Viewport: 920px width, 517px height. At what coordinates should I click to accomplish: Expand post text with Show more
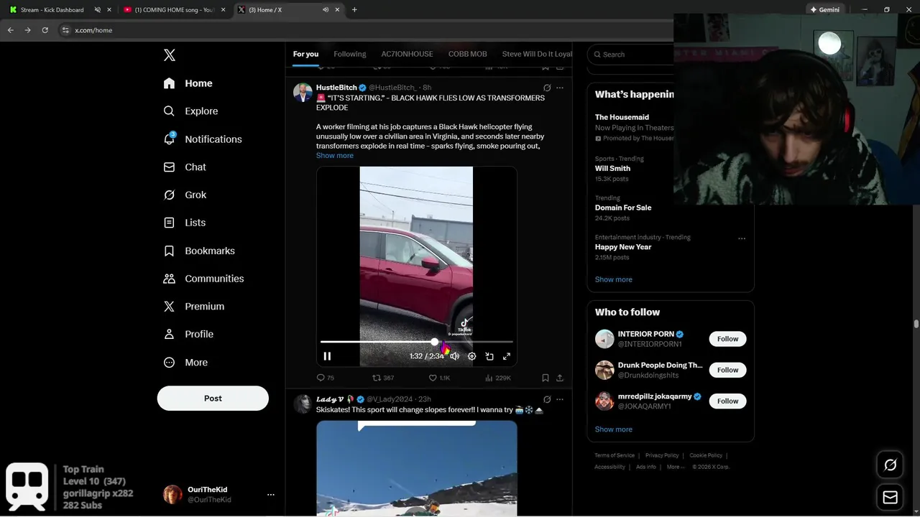[x=335, y=156]
